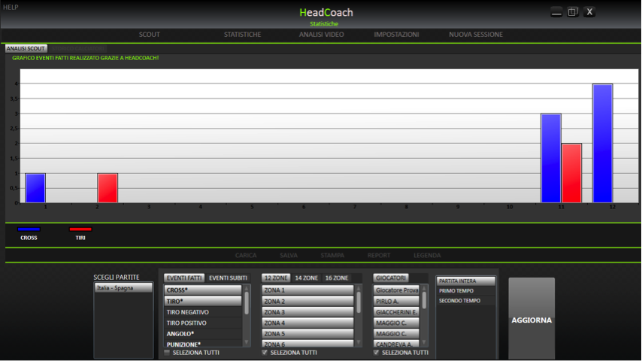Click the STAMPA button below the chart

coord(332,255)
